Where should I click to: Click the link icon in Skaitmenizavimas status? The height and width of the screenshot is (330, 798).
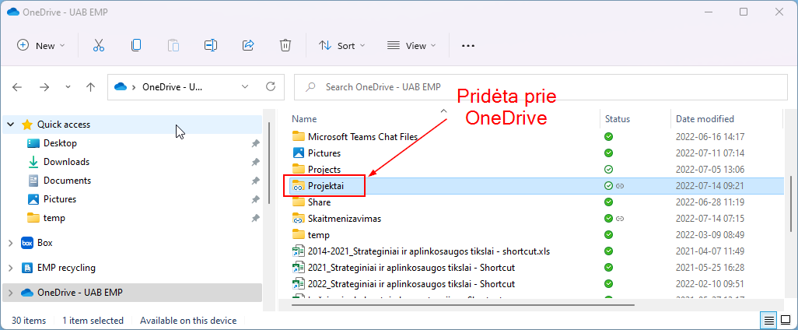[x=620, y=219]
